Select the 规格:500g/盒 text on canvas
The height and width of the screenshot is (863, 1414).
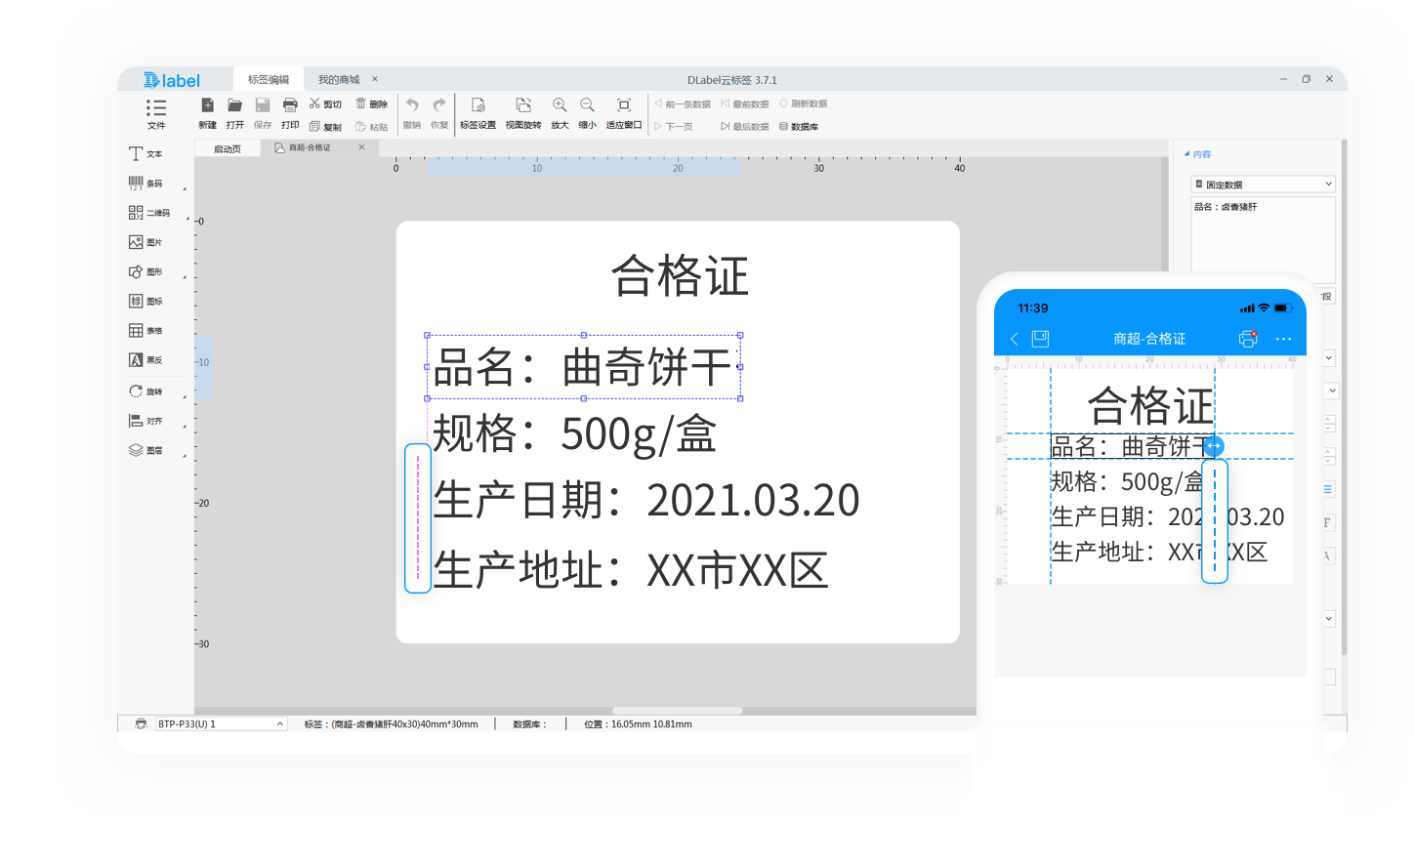(575, 434)
